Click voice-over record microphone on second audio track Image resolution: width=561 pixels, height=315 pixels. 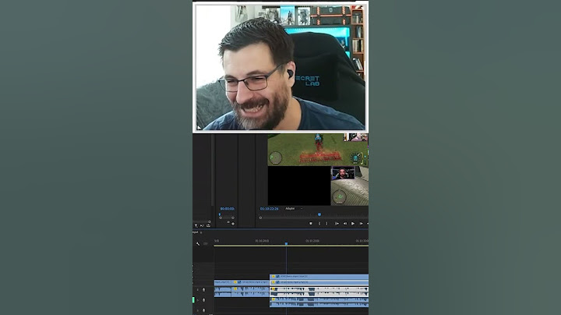(204, 300)
